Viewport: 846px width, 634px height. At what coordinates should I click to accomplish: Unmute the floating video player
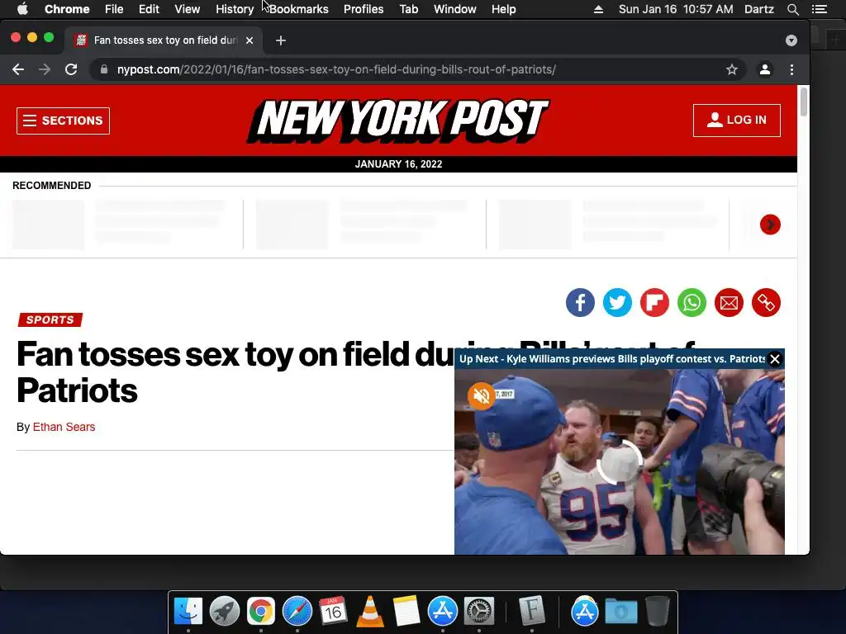481,396
